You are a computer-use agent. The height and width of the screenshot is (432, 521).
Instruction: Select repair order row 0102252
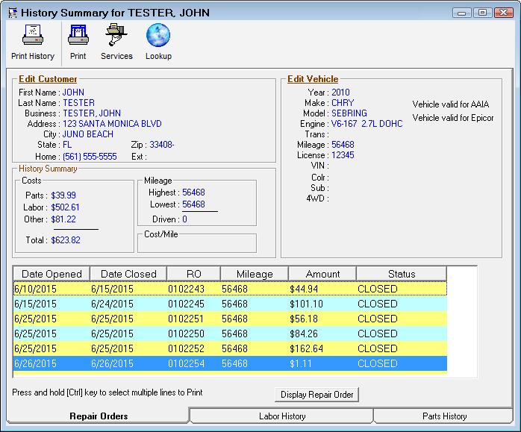(x=185, y=348)
